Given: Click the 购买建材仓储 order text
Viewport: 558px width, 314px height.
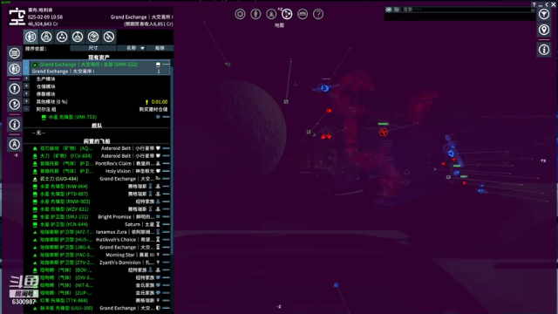Looking at the screenshot, I should 153,109.
